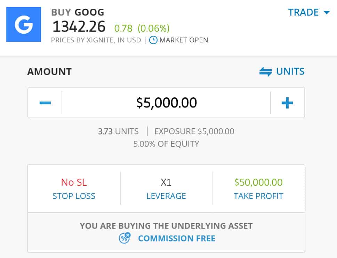
Task: Click the TRADE order type label
Action: click(x=303, y=13)
